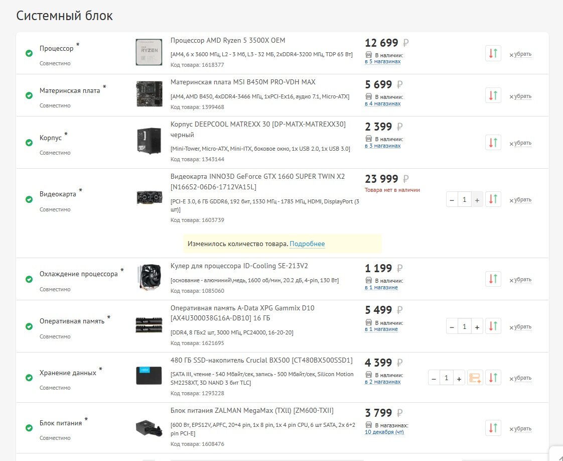Open '10 декабря (чт)' delivery date link
This screenshot has width=563, height=461.
pyautogui.click(x=384, y=432)
